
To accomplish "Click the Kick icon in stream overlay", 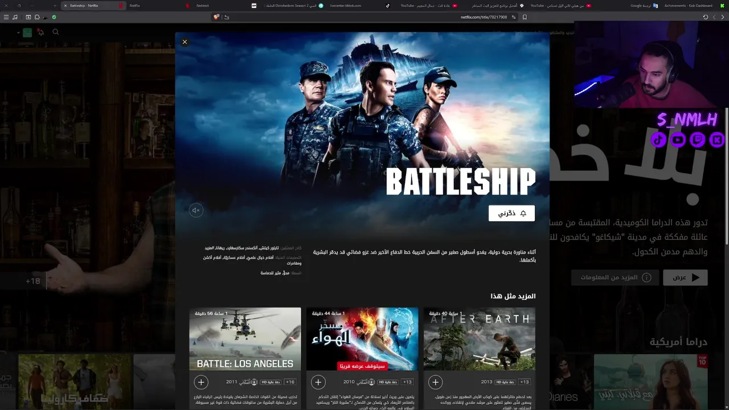I will (717, 139).
